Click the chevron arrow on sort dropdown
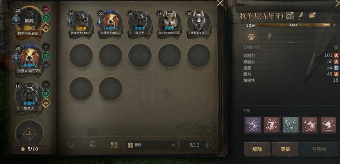Viewport: 340px width, 164px height. 173,145
